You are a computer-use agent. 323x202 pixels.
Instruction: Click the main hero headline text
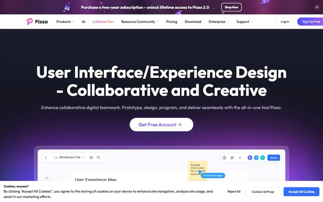[x=161, y=81]
